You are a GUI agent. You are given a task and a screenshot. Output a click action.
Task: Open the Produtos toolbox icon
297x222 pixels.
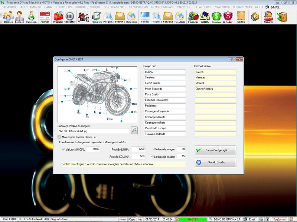[x=58, y=17]
